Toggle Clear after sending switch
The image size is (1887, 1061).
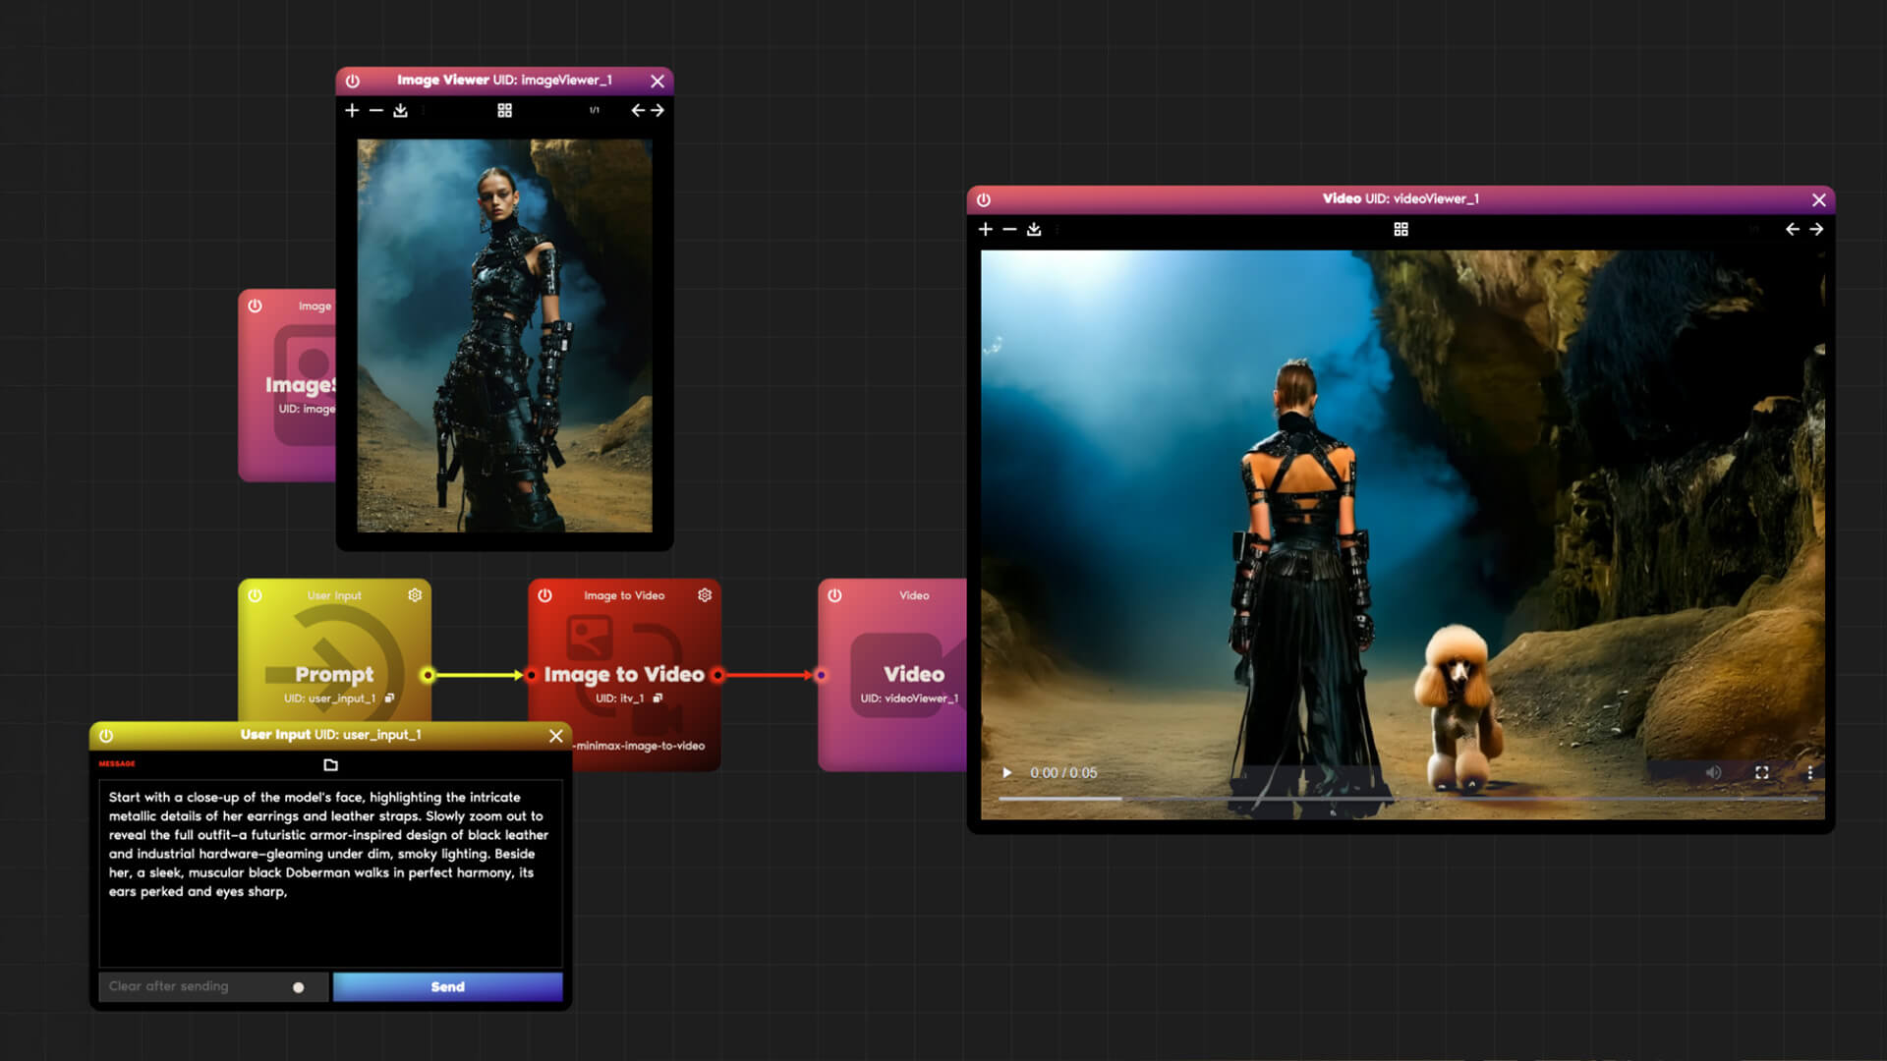(298, 987)
